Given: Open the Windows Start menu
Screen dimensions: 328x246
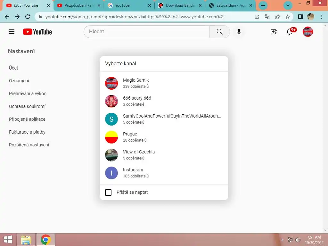Looking at the screenshot, I should 8,240.
